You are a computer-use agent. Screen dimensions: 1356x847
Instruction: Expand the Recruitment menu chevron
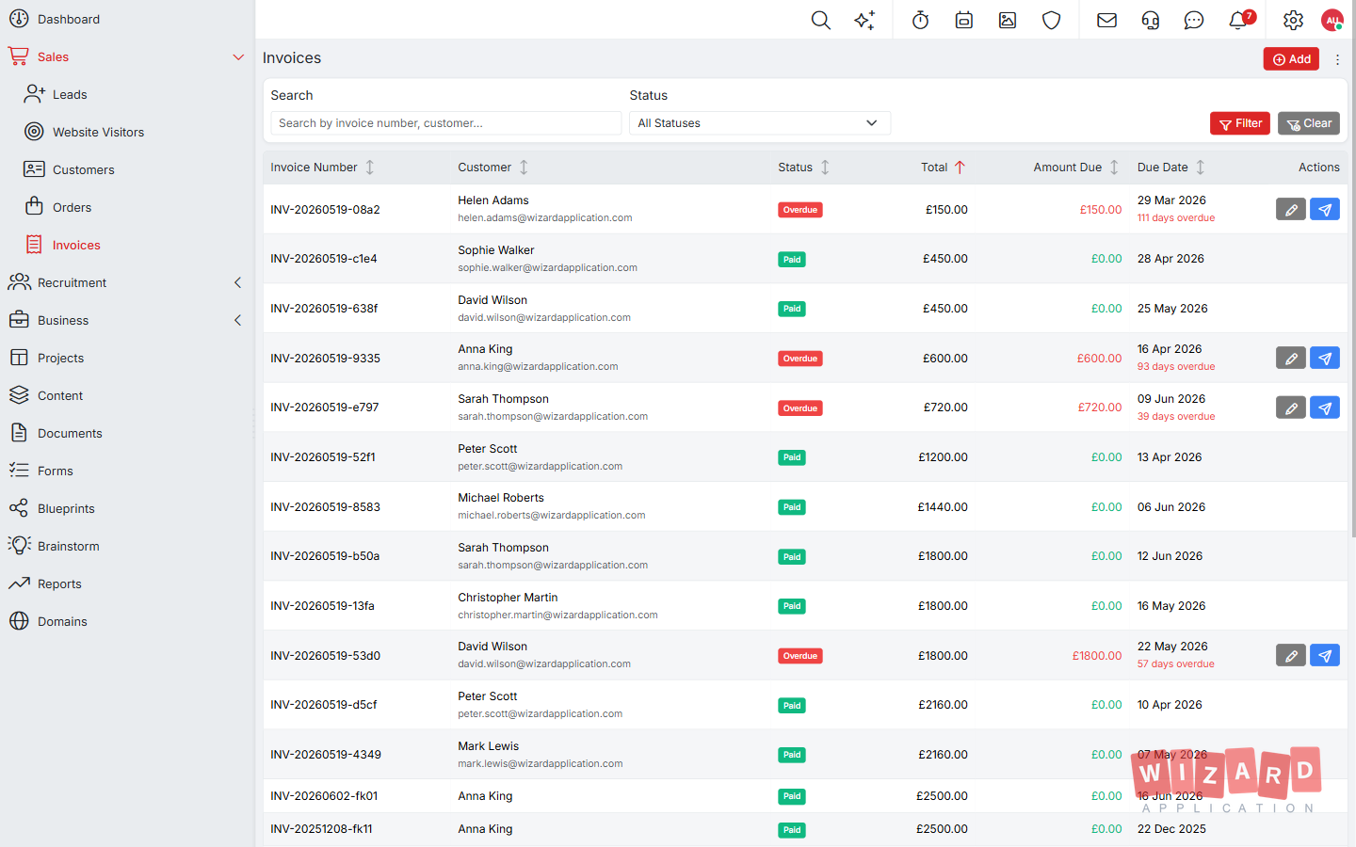coord(238,283)
